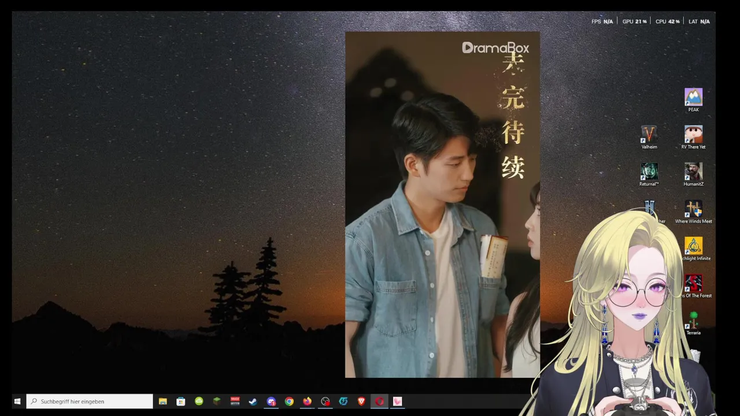Click the blue lightning bolt taskbar icon

coord(343,401)
